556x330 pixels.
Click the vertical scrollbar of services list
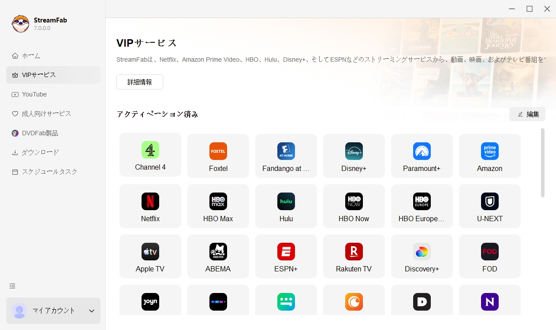542,163
